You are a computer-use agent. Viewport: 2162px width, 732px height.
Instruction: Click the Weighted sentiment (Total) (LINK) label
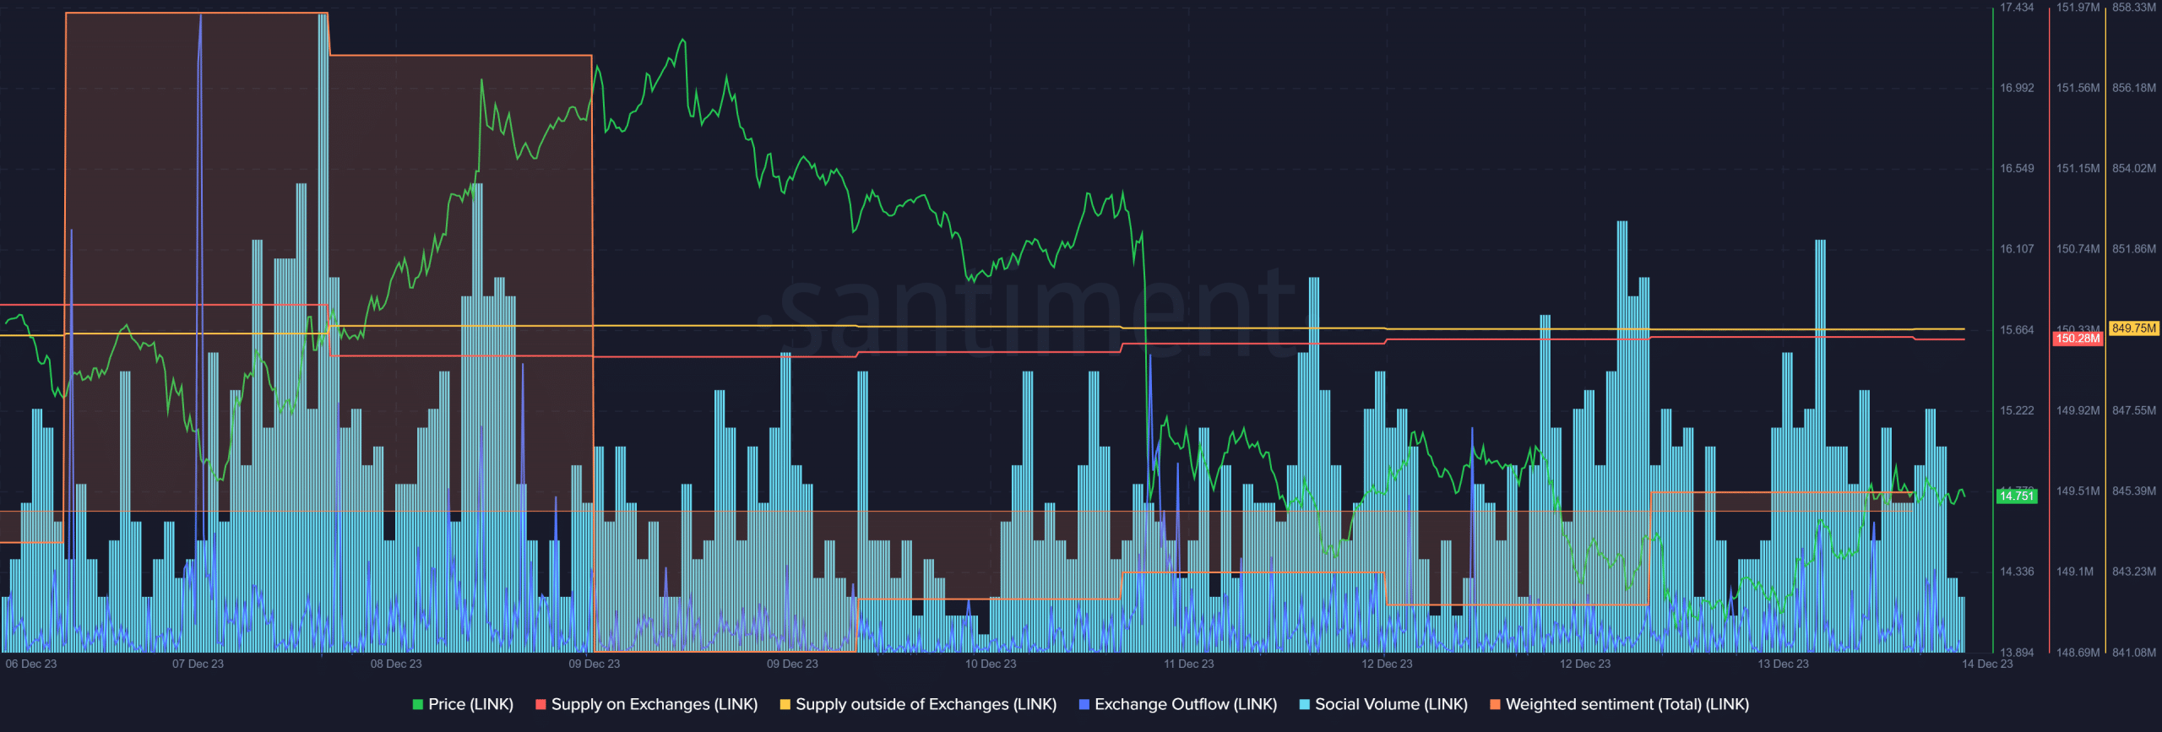click(x=1627, y=704)
